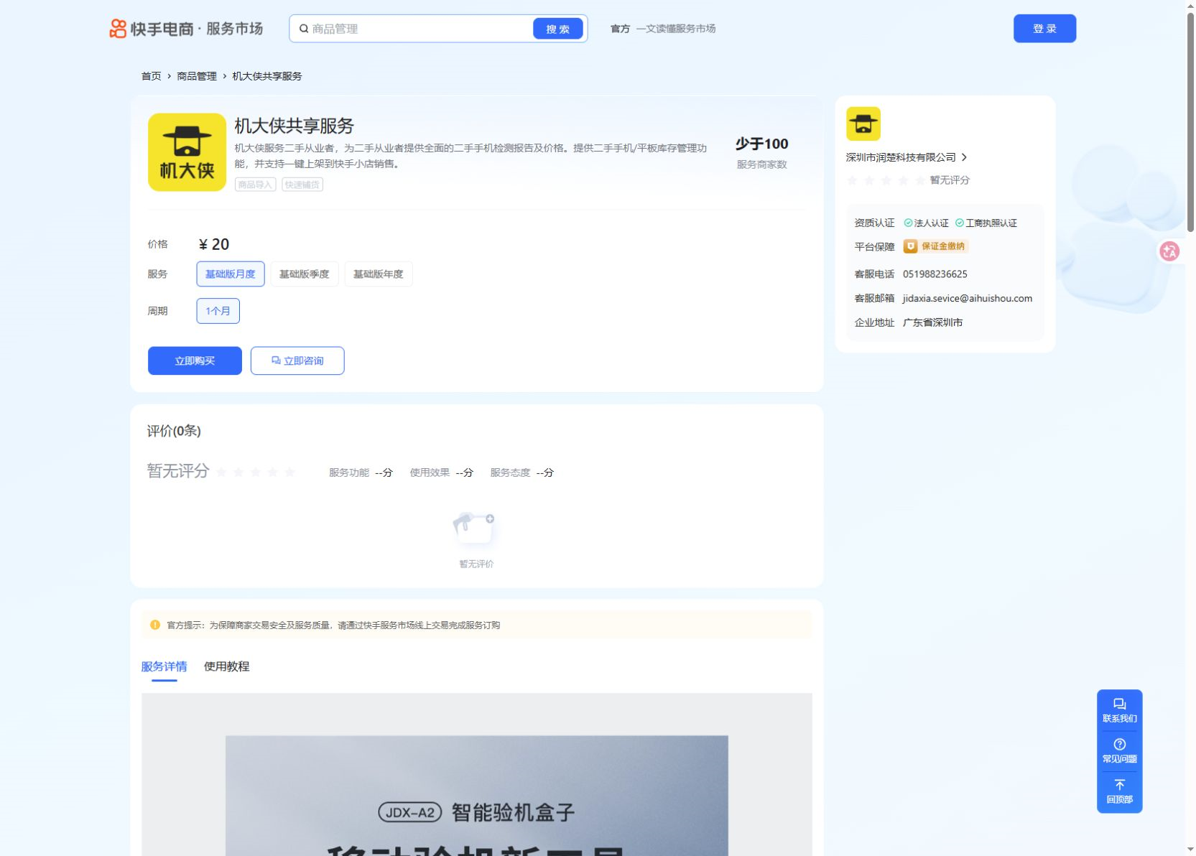Click the 登录 login button
This screenshot has width=1196, height=856.
pos(1044,29)
